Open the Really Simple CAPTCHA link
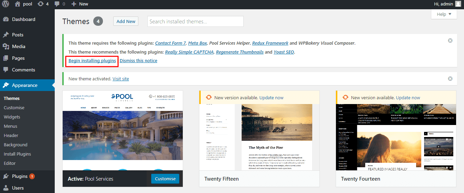Screen dimensions: 464x193 click(x=189, y=52)
